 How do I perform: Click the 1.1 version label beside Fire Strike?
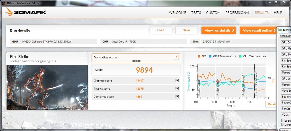click(84, 56)
